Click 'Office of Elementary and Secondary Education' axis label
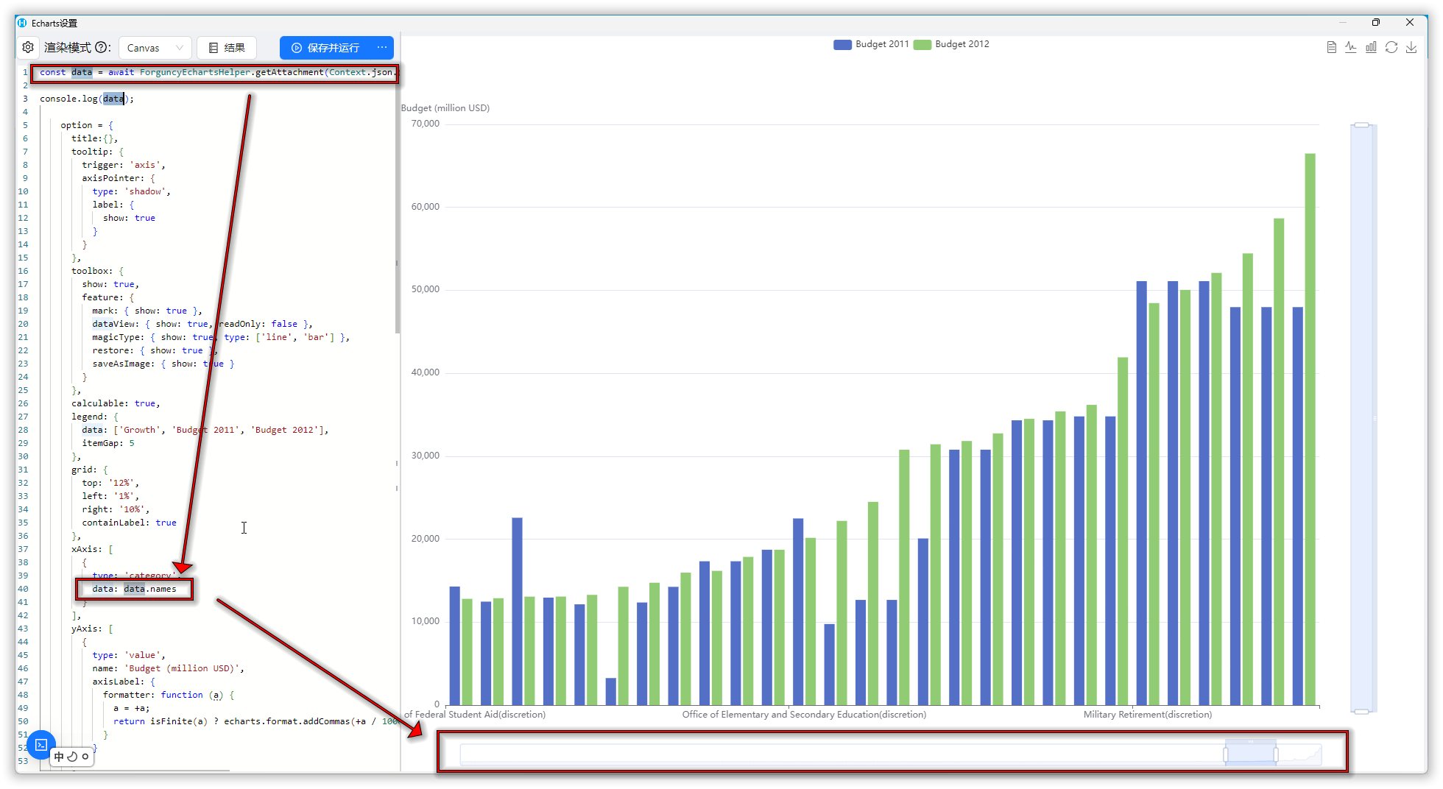Screen dimensions: 1443x789 (x=804, y=715)
